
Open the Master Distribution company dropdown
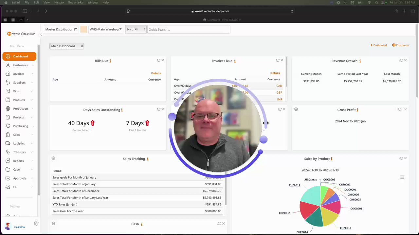(x=61, y=29)
